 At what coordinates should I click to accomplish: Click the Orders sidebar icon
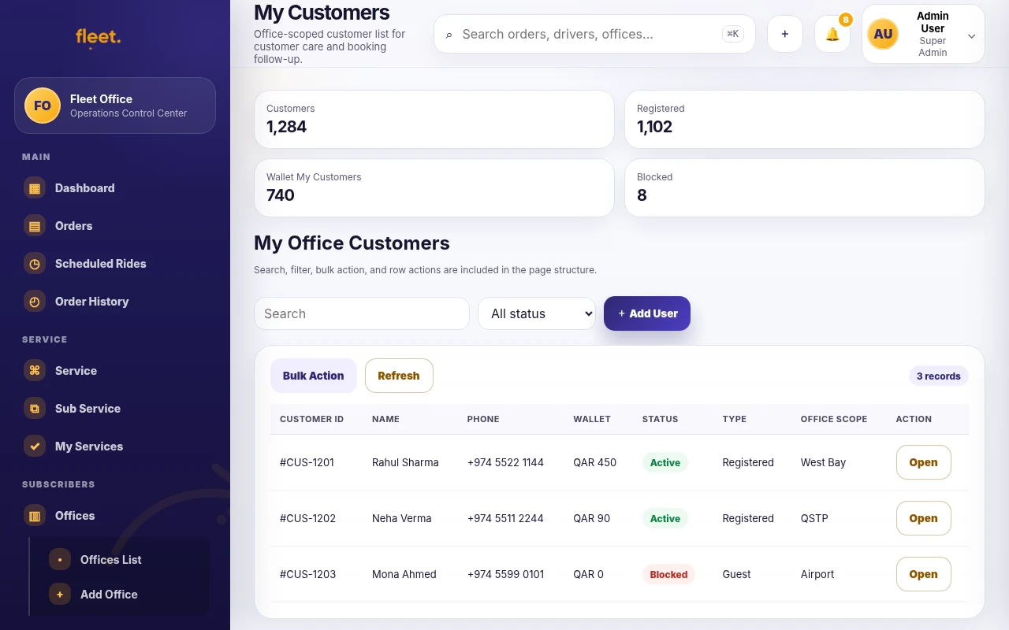pos(35,226)
